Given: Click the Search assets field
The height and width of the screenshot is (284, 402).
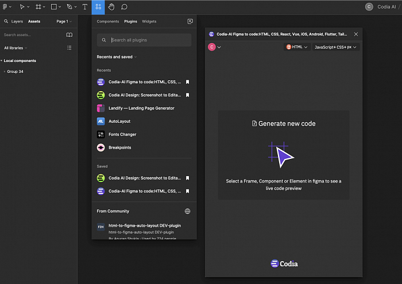Looking at the screenshot, I should [32, 35].
